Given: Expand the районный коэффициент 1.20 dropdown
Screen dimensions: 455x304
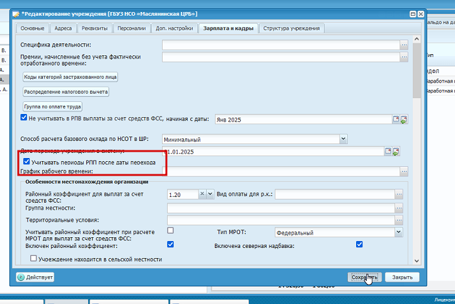Looking at the screenshot, I should pyautogui.click(x=210, y=194).
